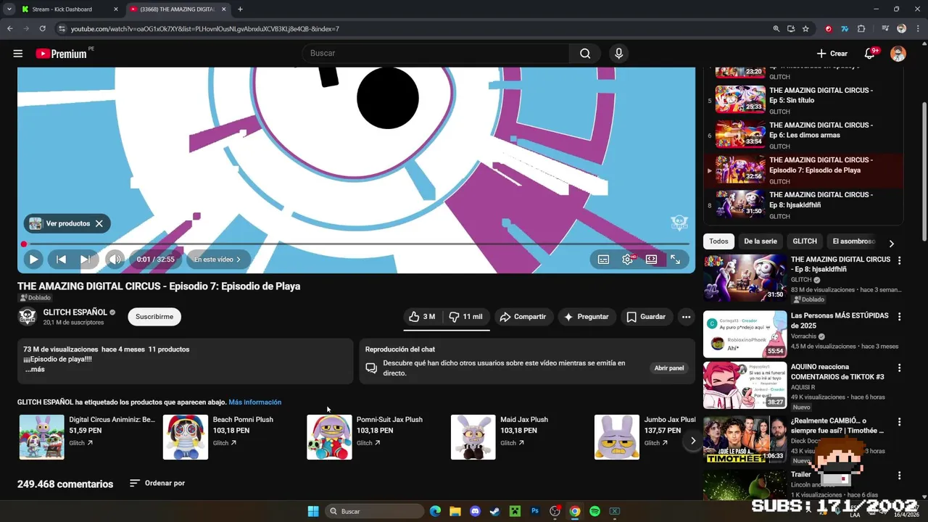Viewport: 928px width, 522px height.
Task: Skip to the previous video
Action: pyautogui.click(x=62, y=259)
